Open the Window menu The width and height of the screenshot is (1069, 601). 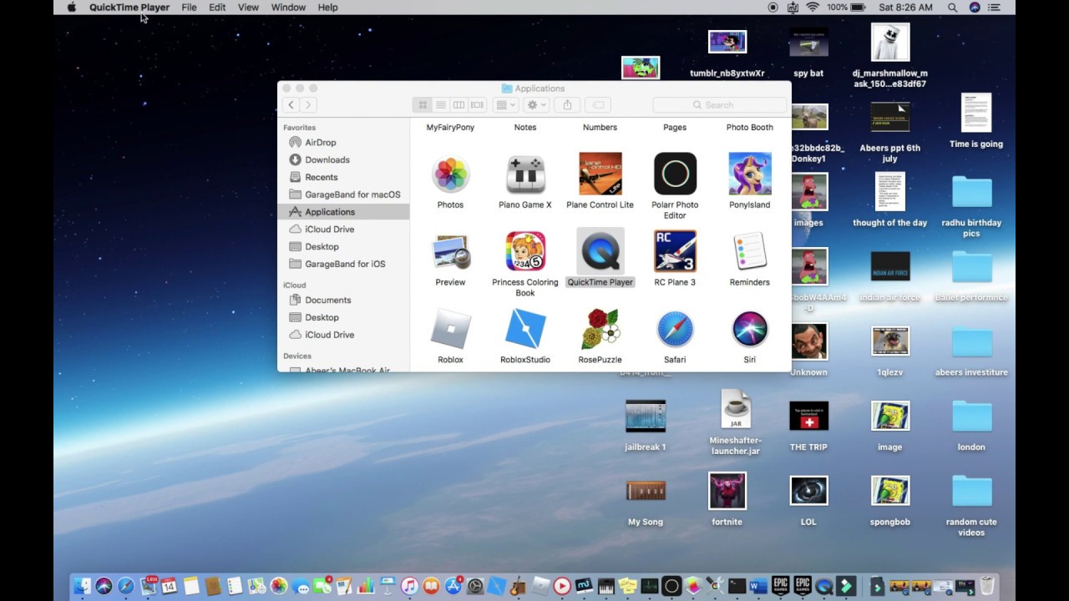coord(288,8)
